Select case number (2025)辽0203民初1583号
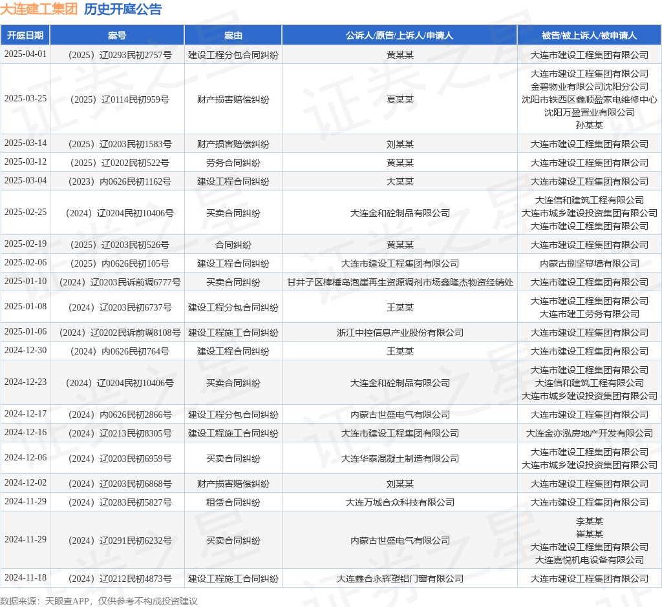This screenshot has height=607, width=662. point(120,144)
